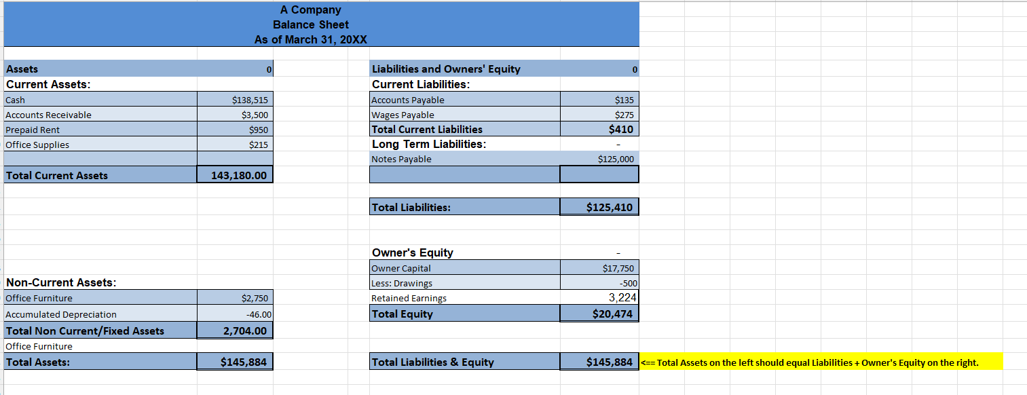
Task: Select the Prepaid Rent amount of $950
Action: click(x=234, y=130)
